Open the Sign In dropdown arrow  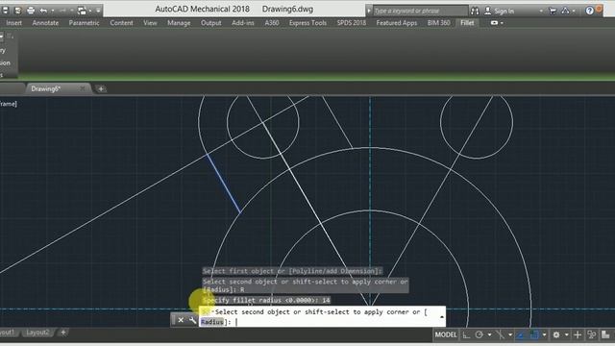(x=541, y=11)
